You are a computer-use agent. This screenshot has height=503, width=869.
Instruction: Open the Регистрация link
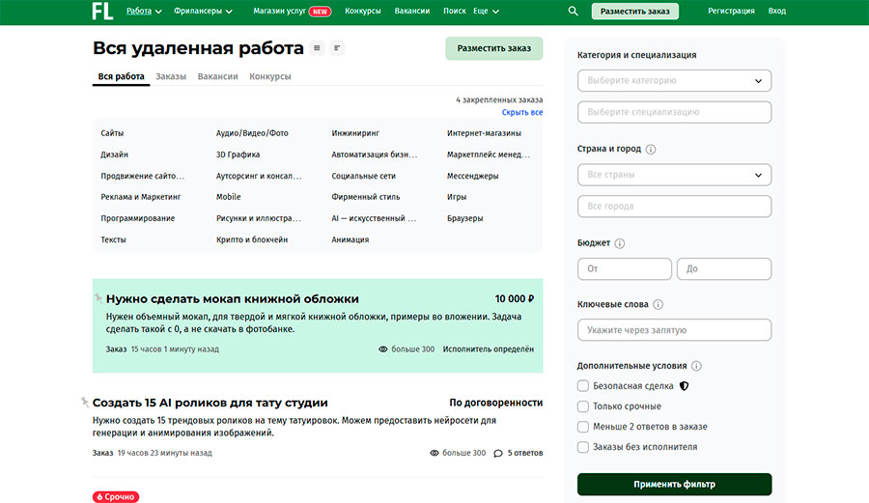(731, 11)
